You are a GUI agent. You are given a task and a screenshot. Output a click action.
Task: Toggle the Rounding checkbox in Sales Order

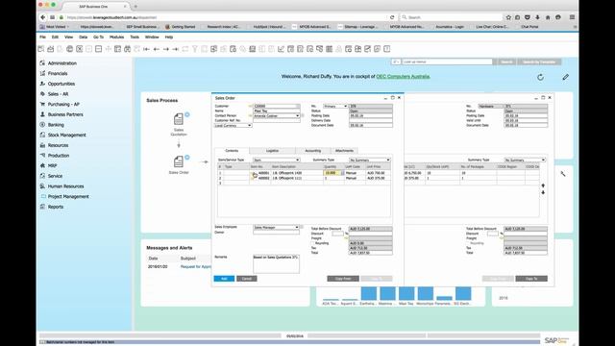coord(313,243)
